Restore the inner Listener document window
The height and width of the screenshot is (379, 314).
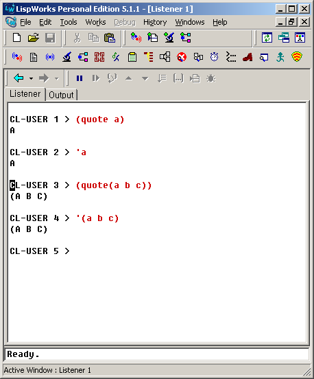coord(291,22)
